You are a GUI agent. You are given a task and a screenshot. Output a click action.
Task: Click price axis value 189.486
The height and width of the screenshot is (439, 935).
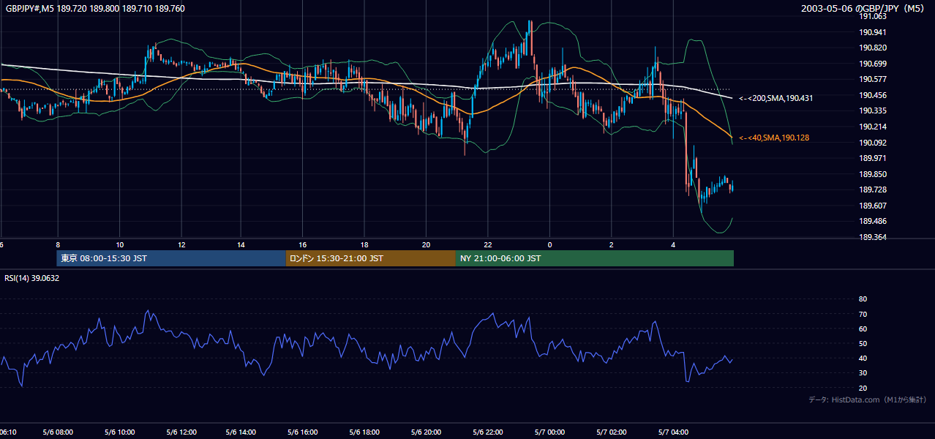click(x=873, y=221)
